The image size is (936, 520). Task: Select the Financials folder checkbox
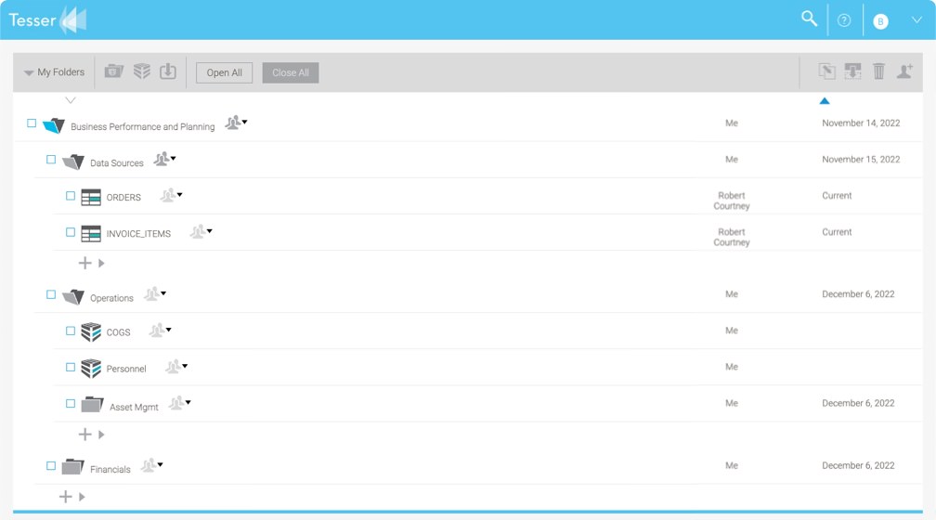51,466
